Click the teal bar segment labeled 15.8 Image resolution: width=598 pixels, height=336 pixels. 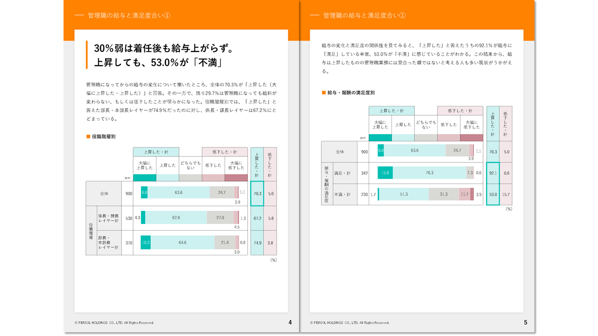pos(385,173)
